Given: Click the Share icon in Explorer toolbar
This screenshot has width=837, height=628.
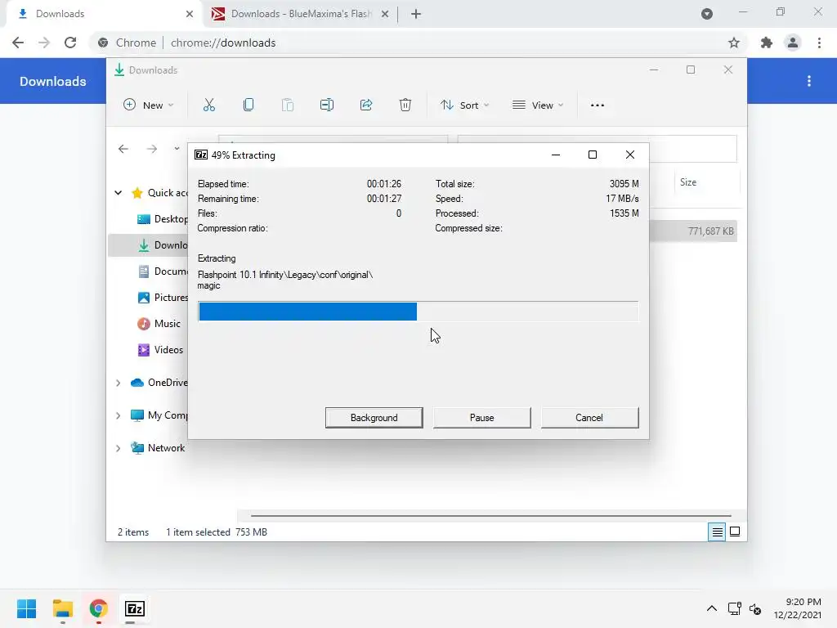Looking at the screenshot, I should click(x=366, y=105).
